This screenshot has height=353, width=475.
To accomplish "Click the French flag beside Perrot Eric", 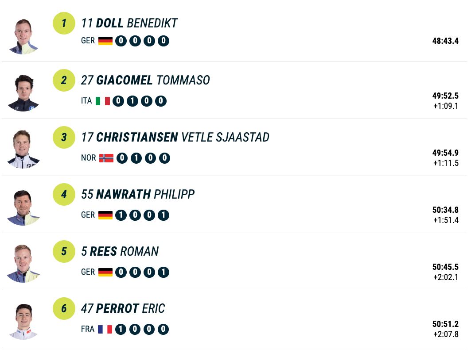I will coord(105,329).
